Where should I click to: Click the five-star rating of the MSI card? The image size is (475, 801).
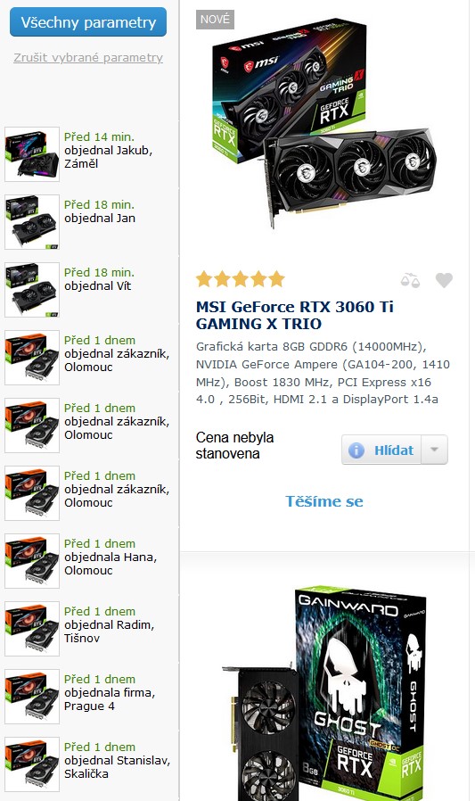[241, 279]
